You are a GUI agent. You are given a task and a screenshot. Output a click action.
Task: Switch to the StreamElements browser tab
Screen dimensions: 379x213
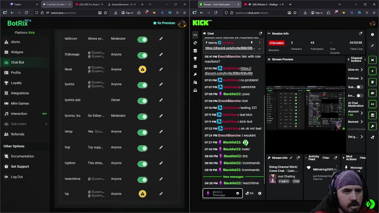[122, 4]
